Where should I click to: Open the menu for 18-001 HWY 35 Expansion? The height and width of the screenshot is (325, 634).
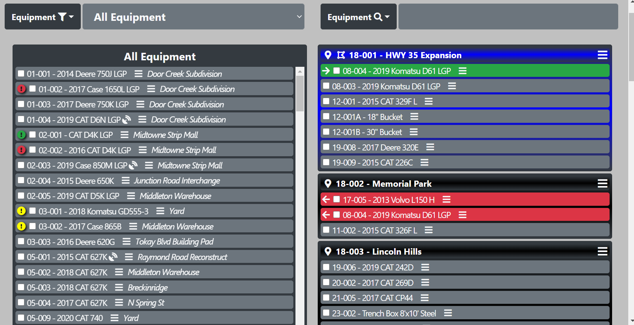[602, 55]
